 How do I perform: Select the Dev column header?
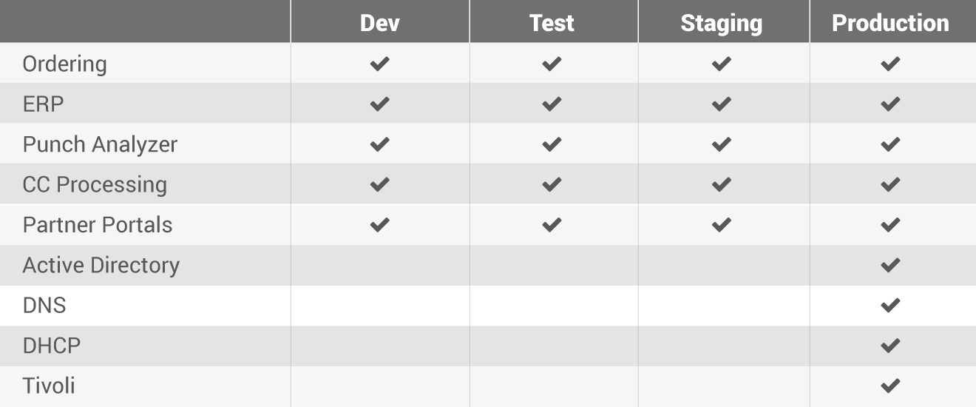pyautogui.click(x=380, y=21)
